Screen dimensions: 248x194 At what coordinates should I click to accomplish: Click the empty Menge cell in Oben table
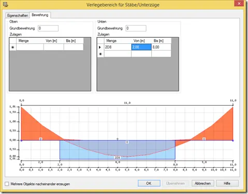(x=30, y=47)
